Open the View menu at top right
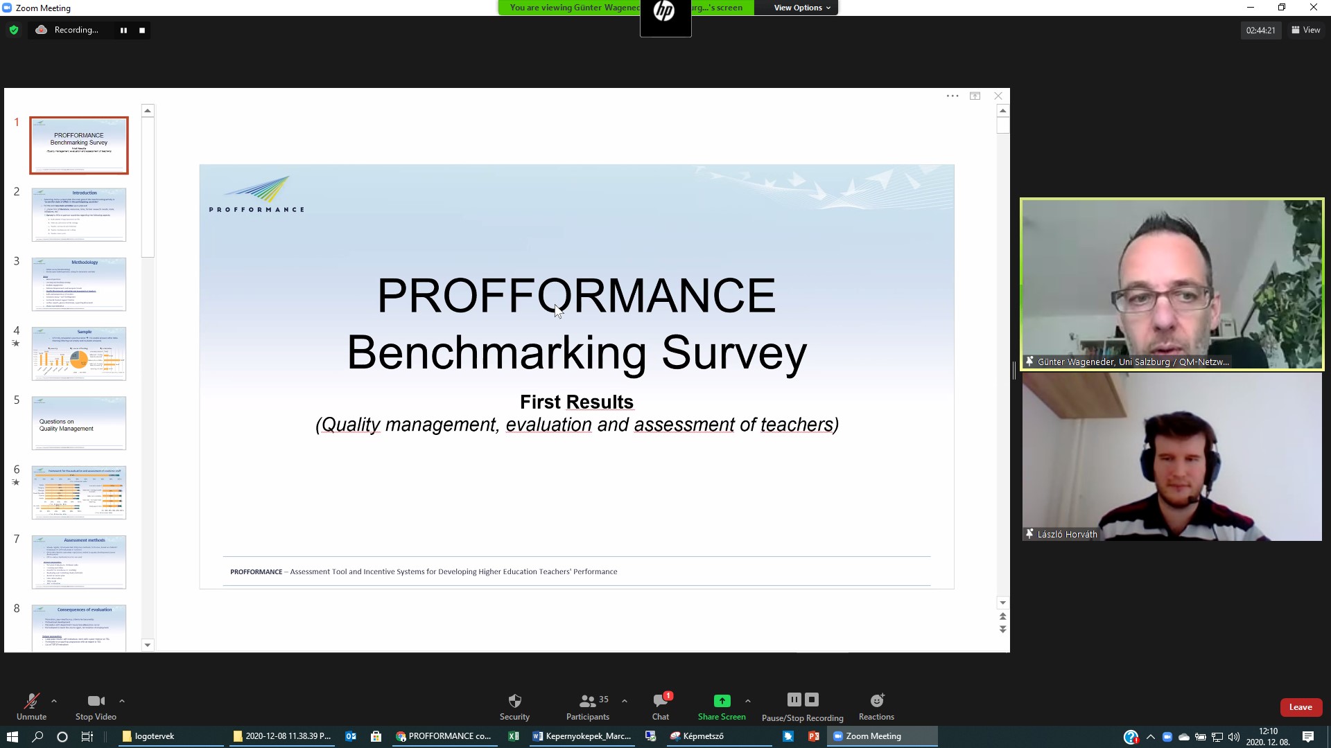Image resolution: width=1331 pixels, height=748 pixels. coord(1306,30)
